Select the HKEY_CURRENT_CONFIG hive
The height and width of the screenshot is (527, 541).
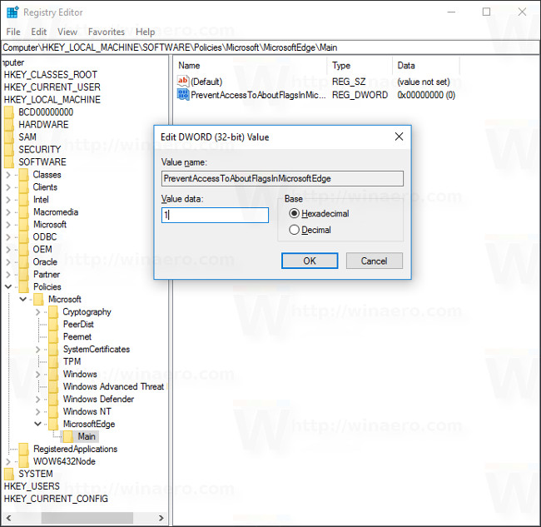56,499
